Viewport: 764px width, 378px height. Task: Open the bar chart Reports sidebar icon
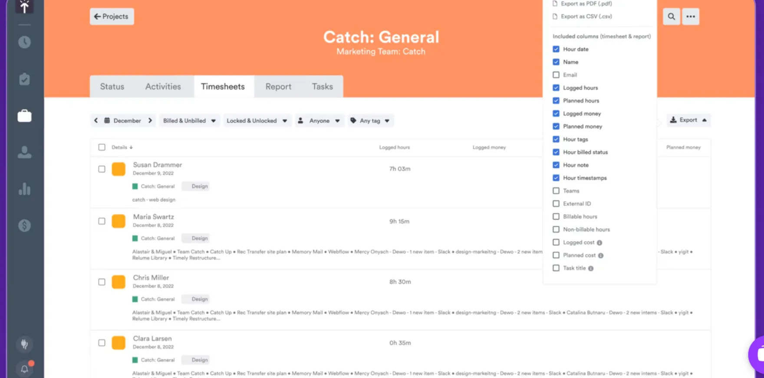pyautogui.click(x=24, y=189)
